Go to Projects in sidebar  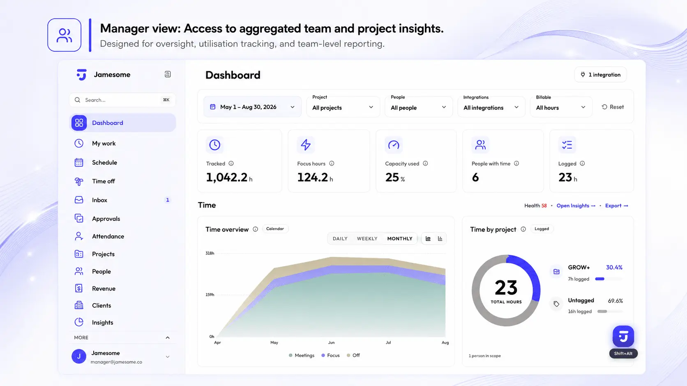pos(122,254)
